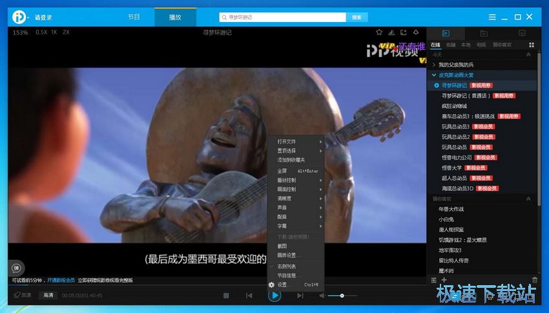
Task: Expand 画面控制 submenu
Action: pyautogui.click(x=296, y=189)
